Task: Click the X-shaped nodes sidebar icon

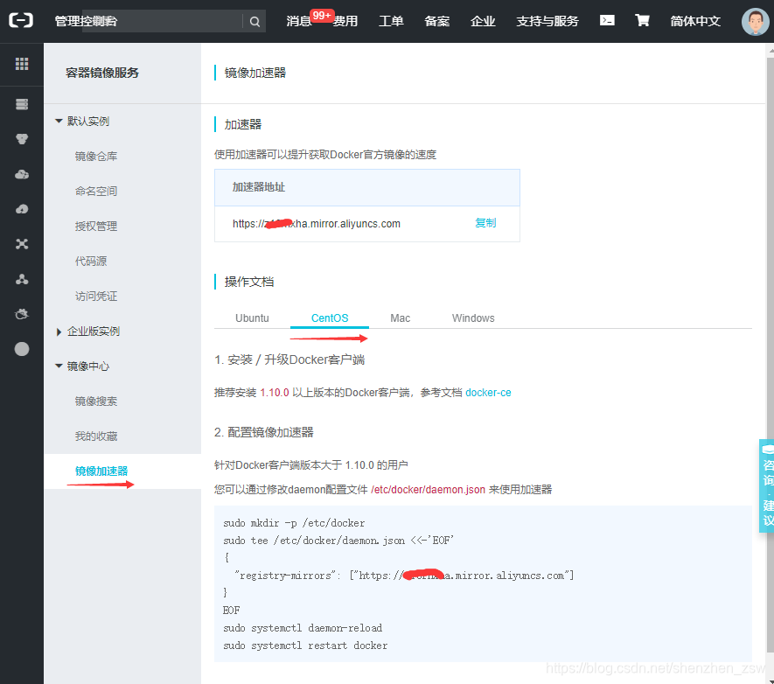Action: tap(22, 244)
